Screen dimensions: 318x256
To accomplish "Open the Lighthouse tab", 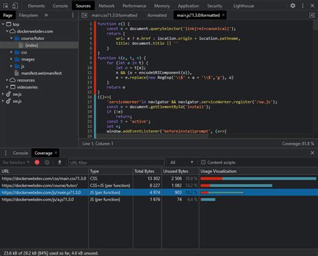I will (244, 6).
